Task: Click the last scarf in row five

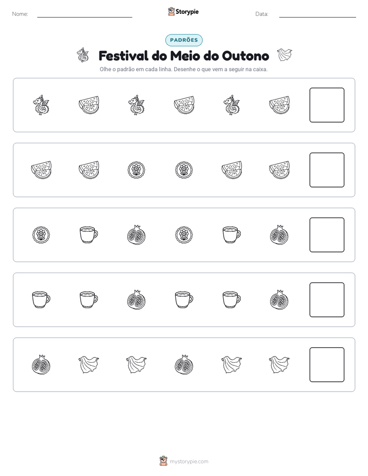Action: coord(279,365)
